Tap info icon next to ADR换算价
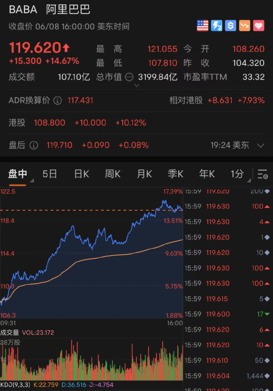Screen dimensions: 273x391 57,100
